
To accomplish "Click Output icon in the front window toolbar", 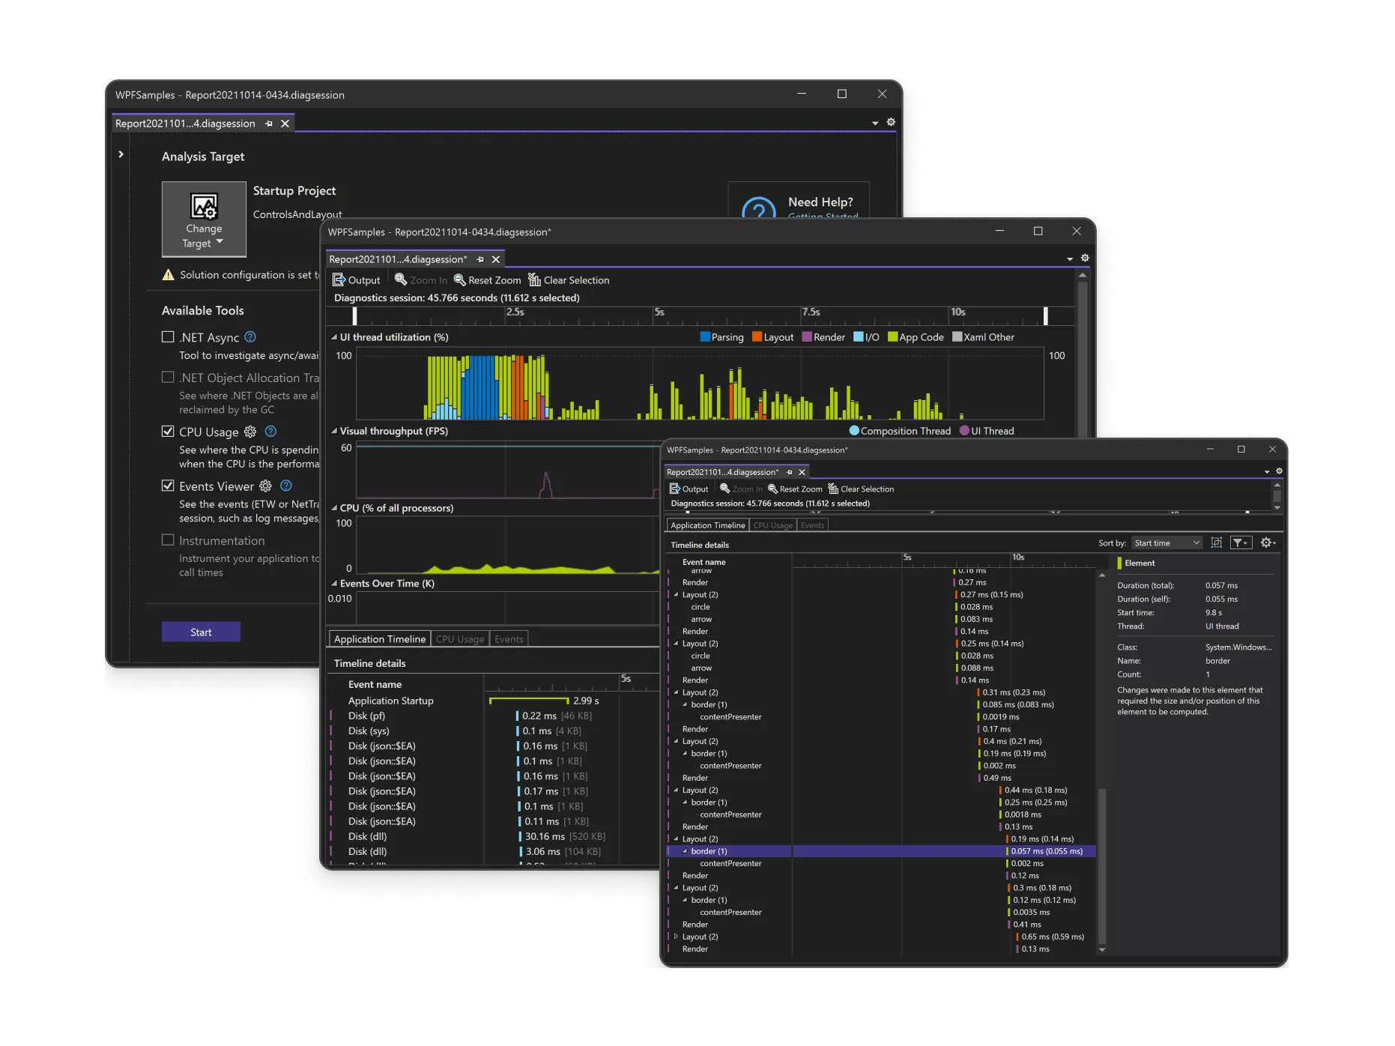I will (x=674, y=489).
